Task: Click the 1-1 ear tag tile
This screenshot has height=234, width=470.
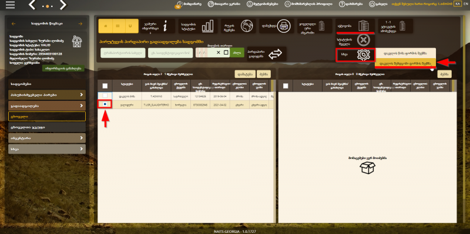Action: [395, 26]
